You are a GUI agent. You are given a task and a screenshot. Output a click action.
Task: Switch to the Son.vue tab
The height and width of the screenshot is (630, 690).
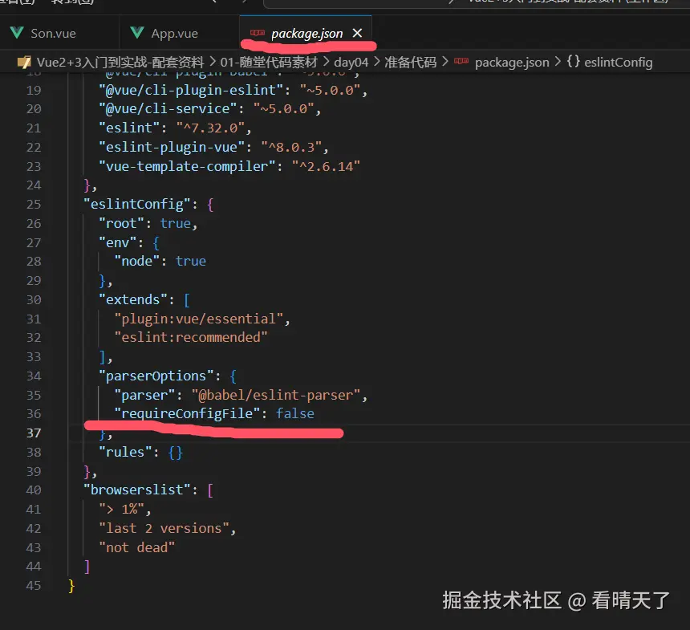(53, 34)
